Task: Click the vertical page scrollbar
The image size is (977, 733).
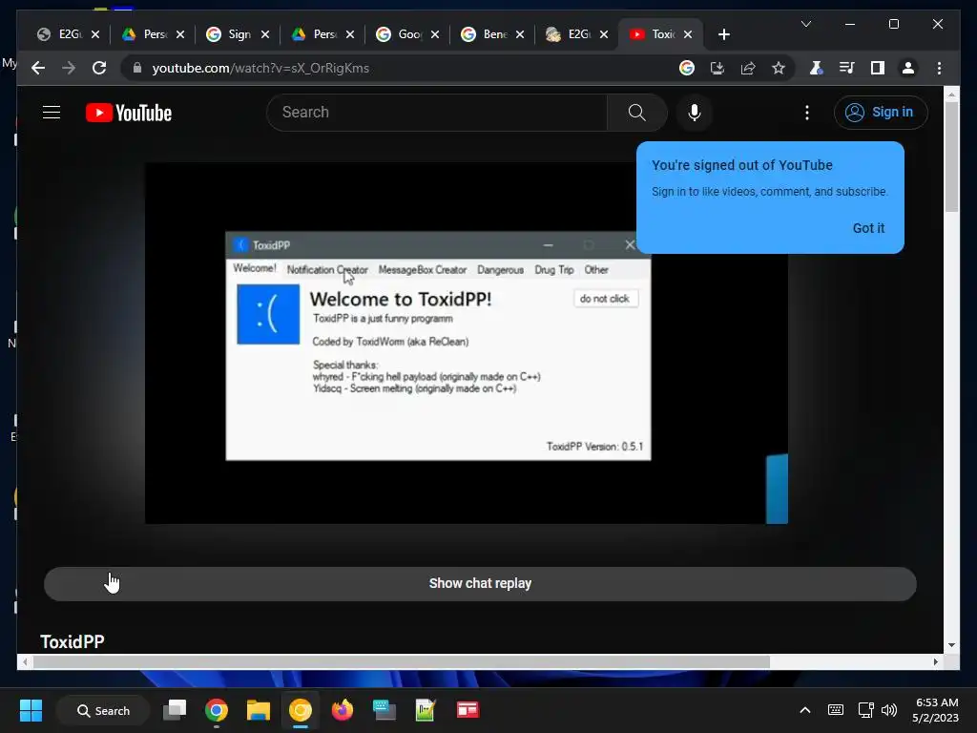Action: [951, 157]
